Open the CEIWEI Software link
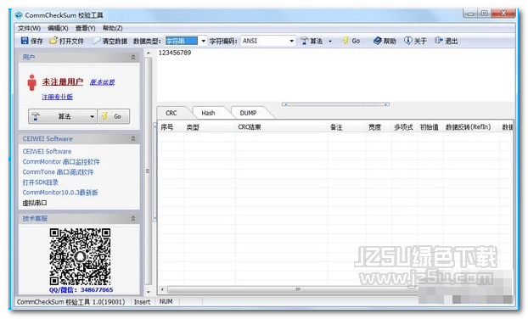Viewport: 528px width, 319px height. tap(47, 151)
